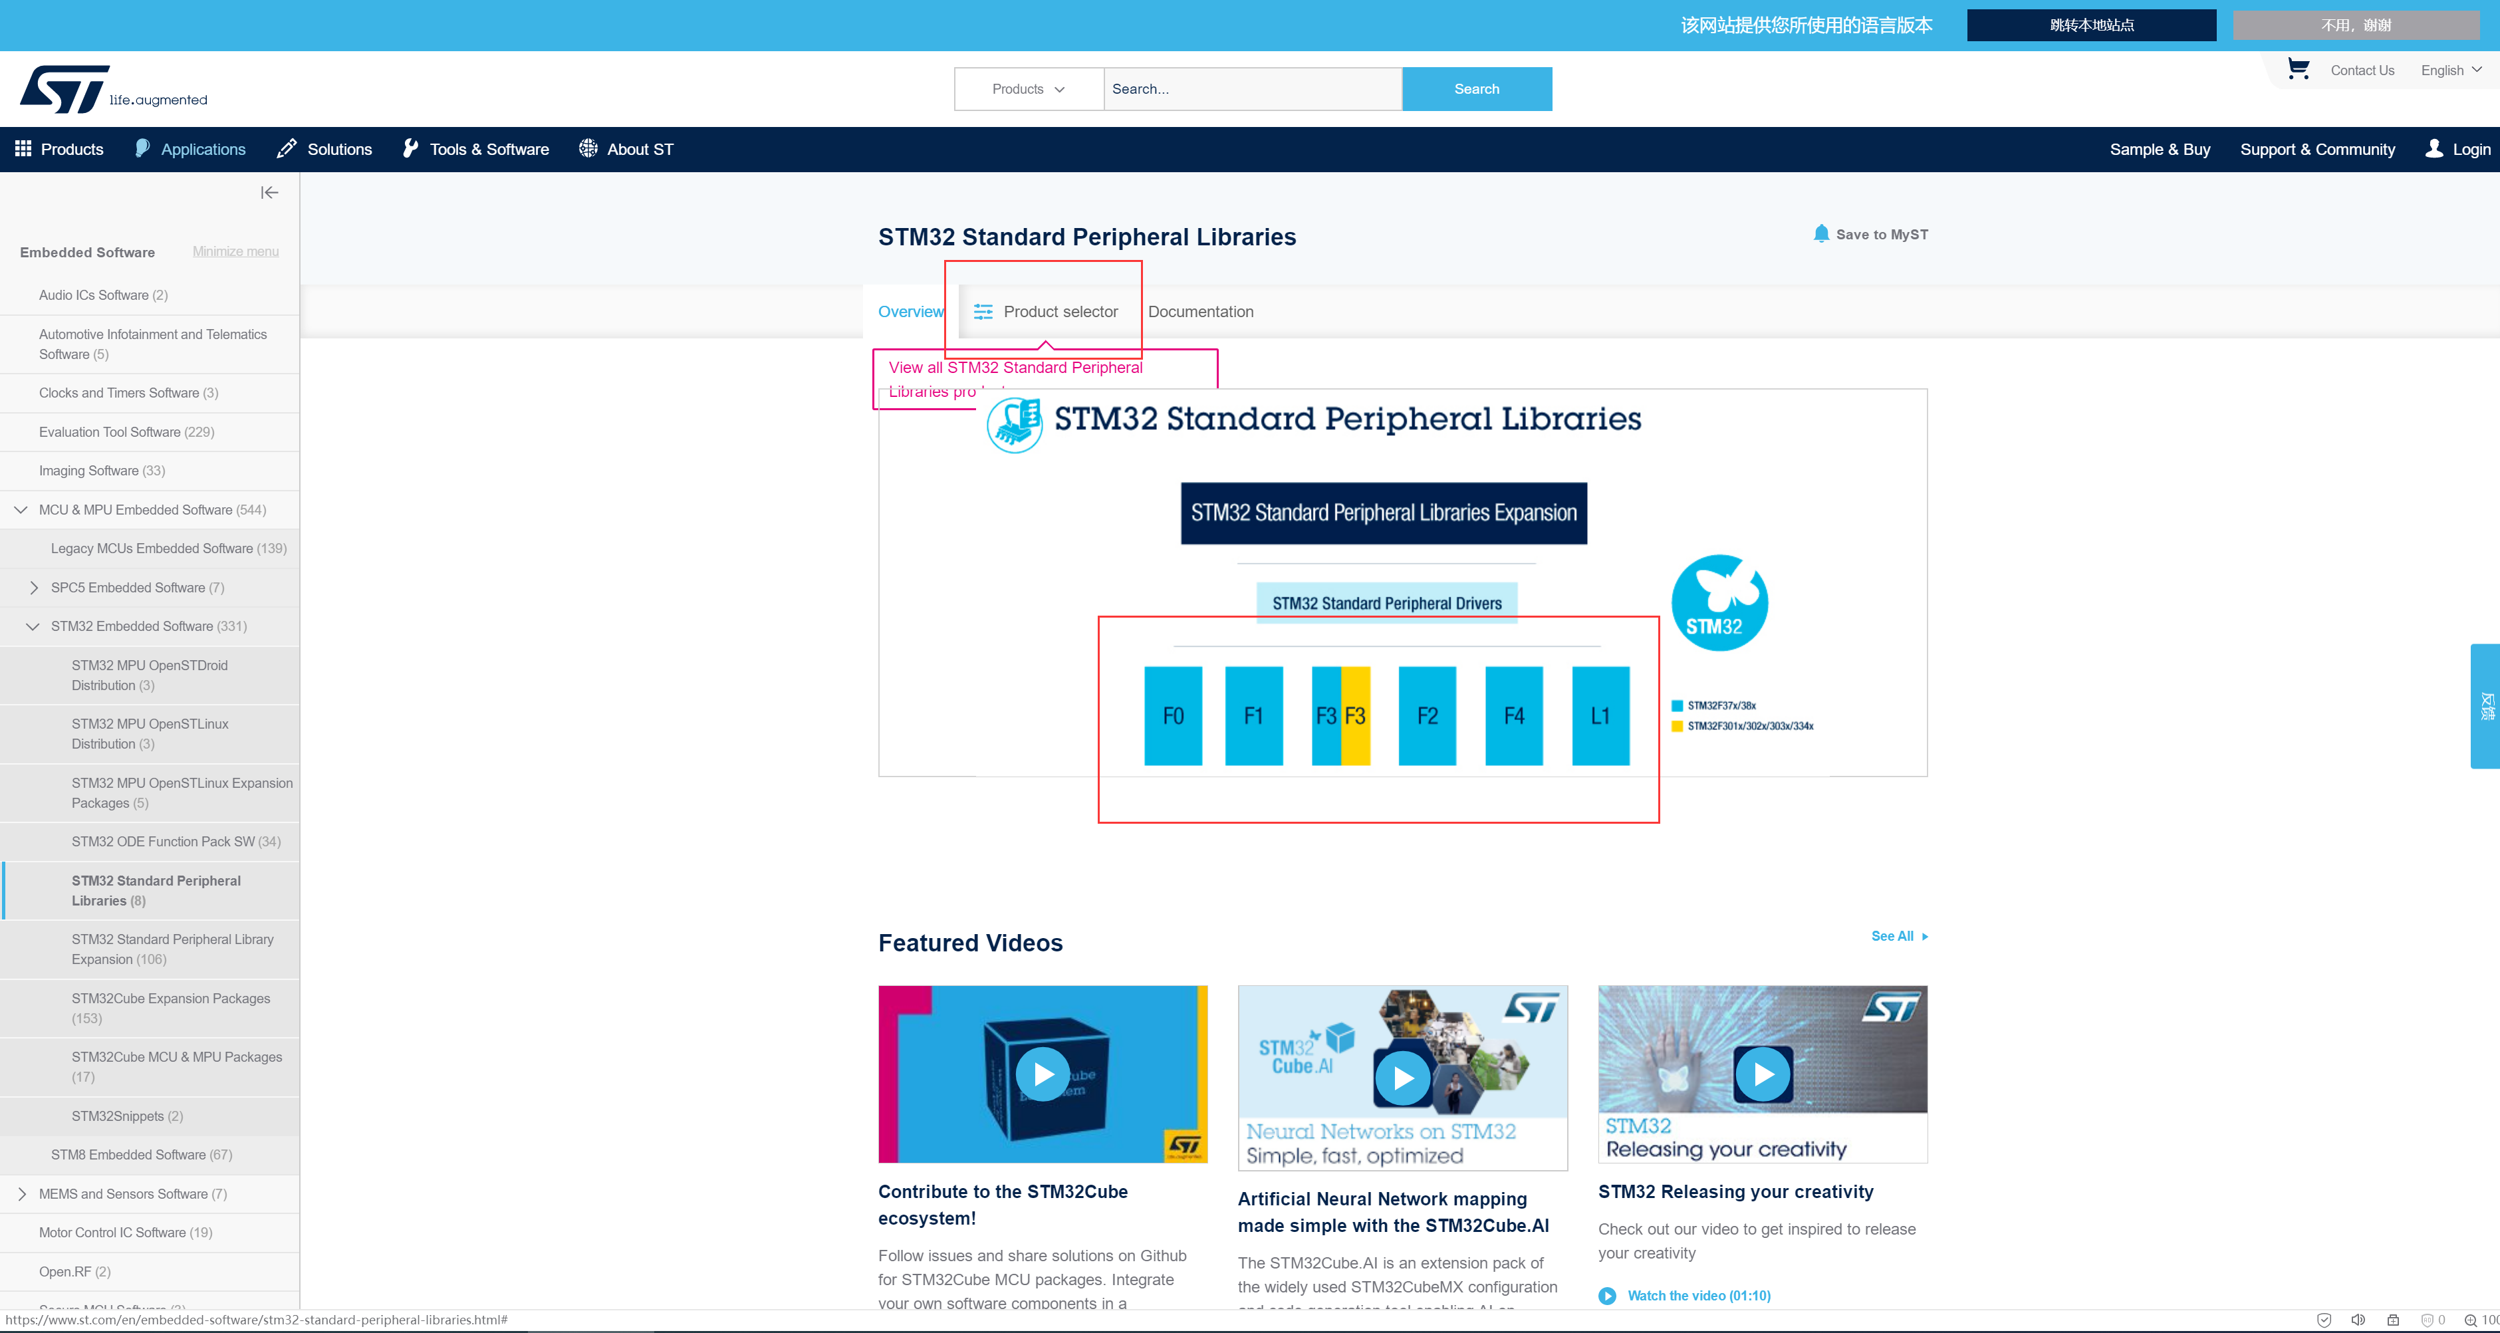This screenshot has height=1333, width=2500.
Task: Switch to the Documentation tab
Action: click(x=1201, y=311)
